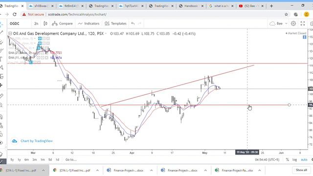Collapse the indicator legend next to company name

click(x=10, y=34)
